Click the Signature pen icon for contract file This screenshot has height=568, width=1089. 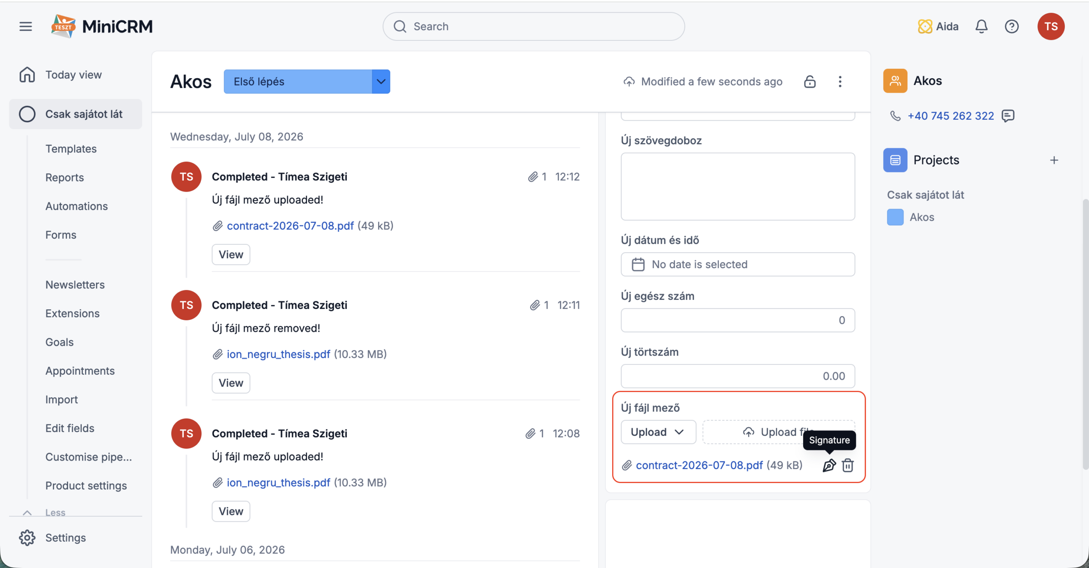click(x=829, y=465)
